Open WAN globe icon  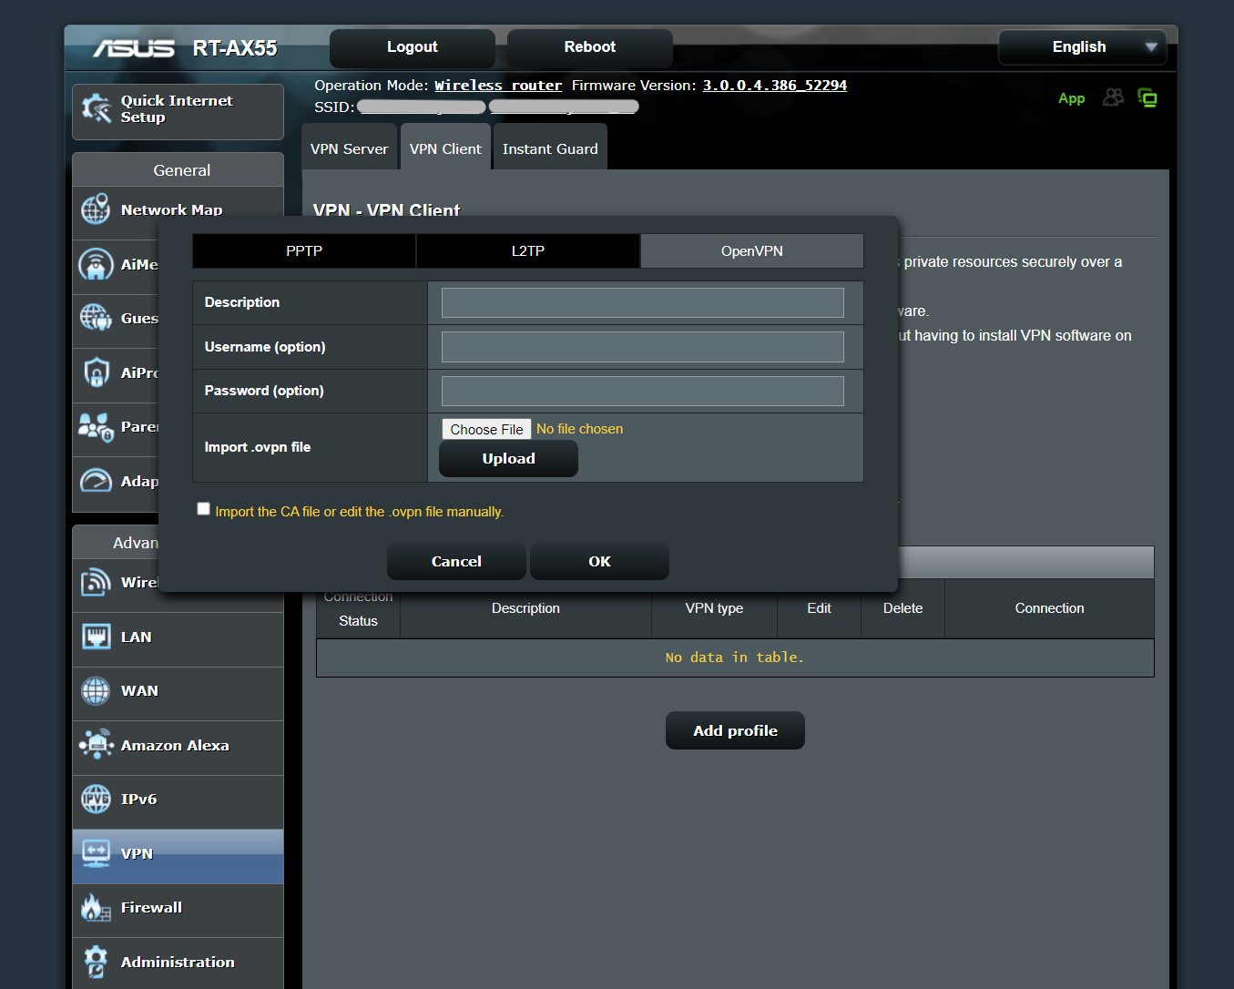click(x=96, y=690)
